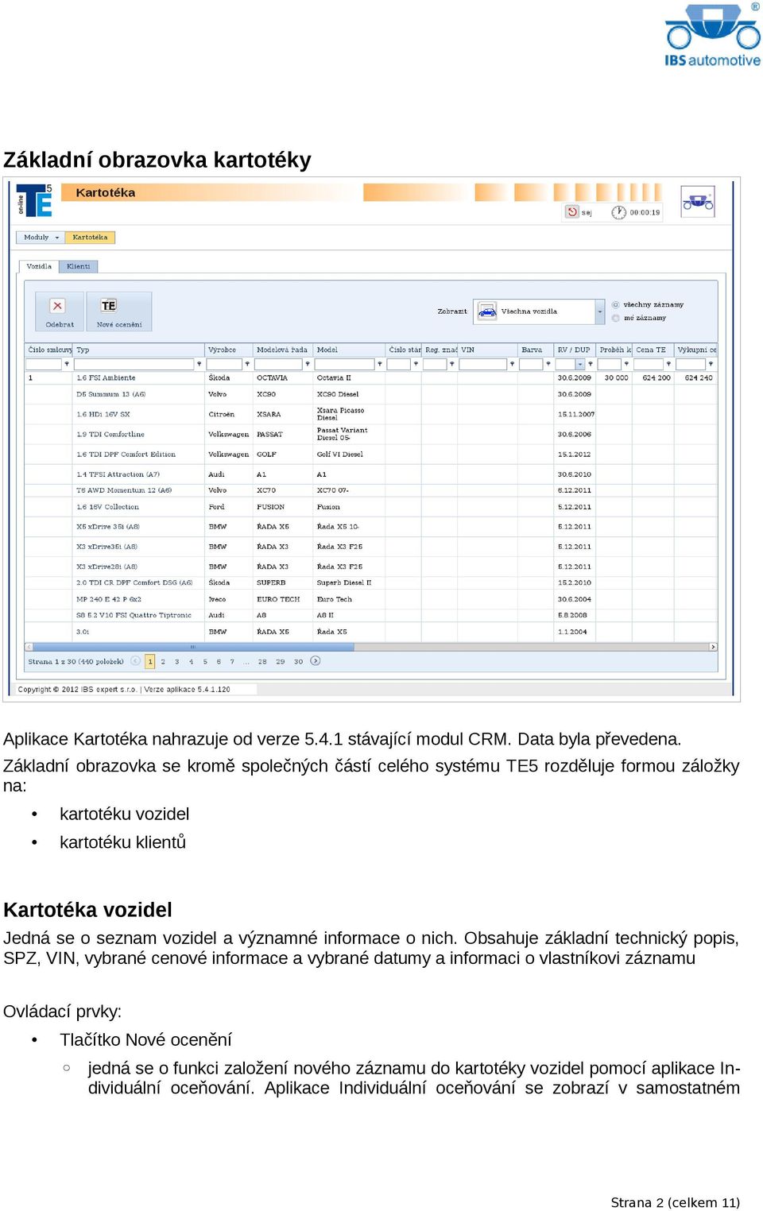Select row S8 5.2 V10 FSI Quattro Tiptronic

(x=372, y=615)
